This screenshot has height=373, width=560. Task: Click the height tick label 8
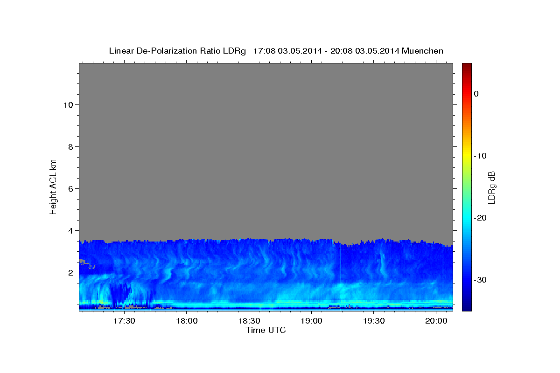click(70, 146)
